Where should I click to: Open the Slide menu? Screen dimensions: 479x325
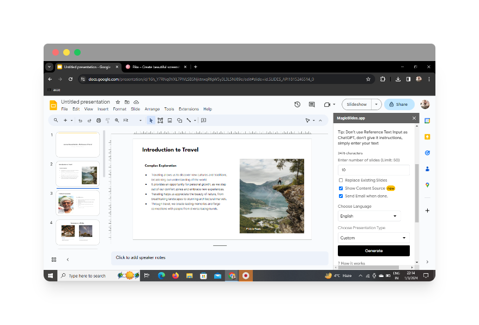(x=135, y=109)
